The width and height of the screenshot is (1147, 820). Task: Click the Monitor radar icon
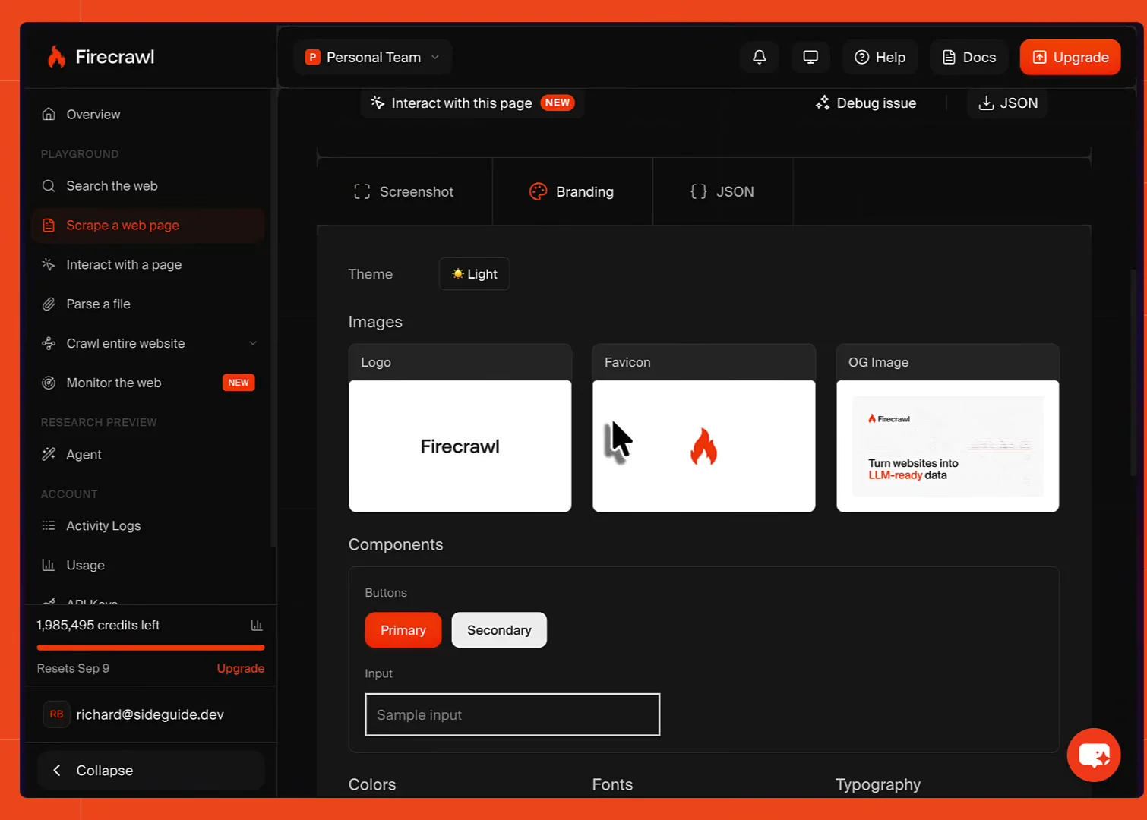[49, 383]
